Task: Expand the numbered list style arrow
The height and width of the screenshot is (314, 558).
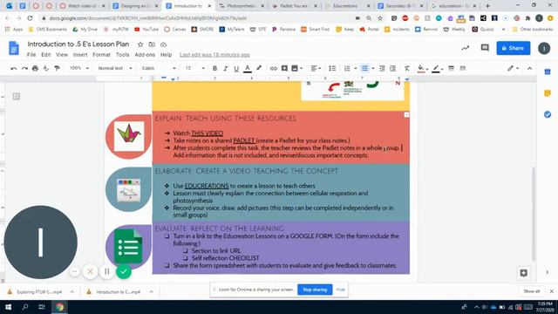Action: pyautogui.click(x=356, y=68)
